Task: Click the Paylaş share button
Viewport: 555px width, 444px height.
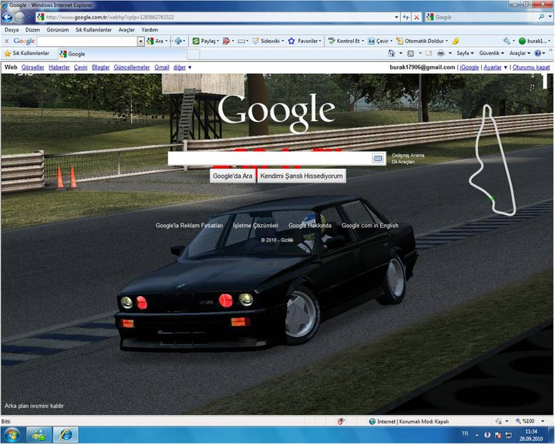Action: point(203,41)
